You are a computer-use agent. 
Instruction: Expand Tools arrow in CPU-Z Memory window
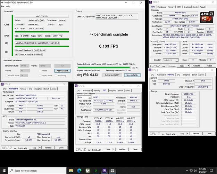[x=187, y=134]
